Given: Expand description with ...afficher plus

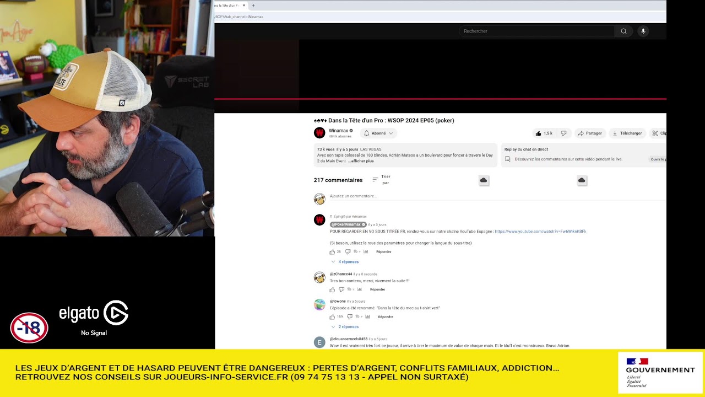Looking at the screenshot, I should click(361, 161).
